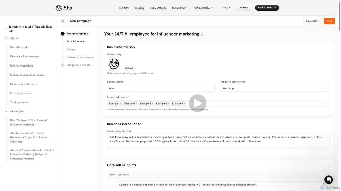Screen dimensions: 341x191
Task: Open Confirming influencers article
Action: (23, 84)
